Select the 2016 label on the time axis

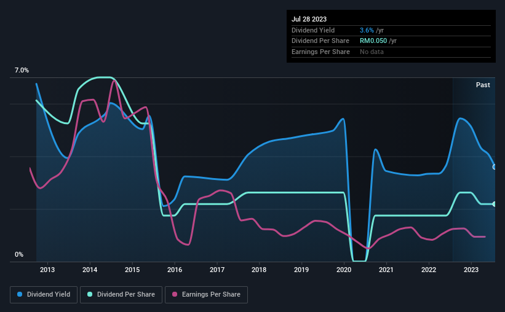click(x=175, y=269)
